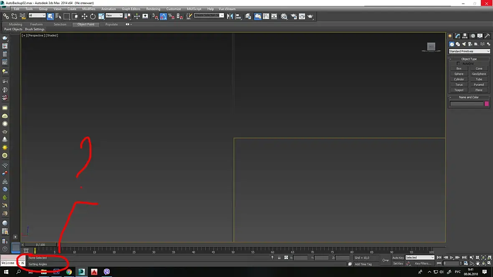493x277 pixels.
Task: Select the Helpers category icon
Action: pos(476,44)
